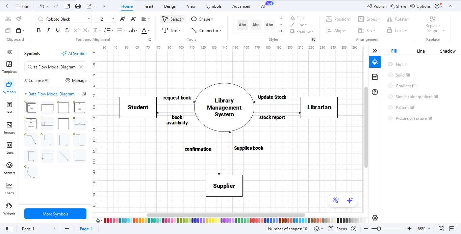Open the Widgets sidebar panel
Viewport: 461px width, 234px height.
click(9, 209)
